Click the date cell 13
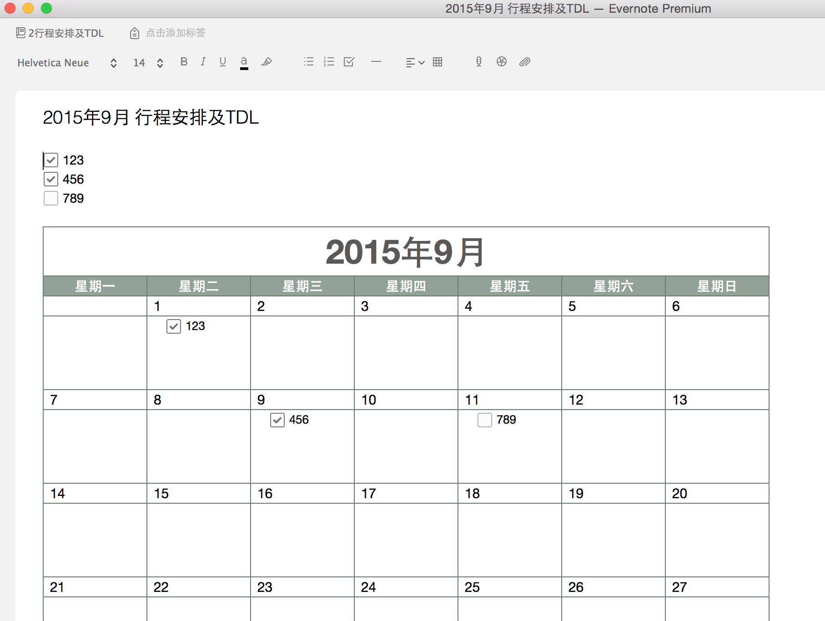The image size is (825, 621). coord(717,400)
